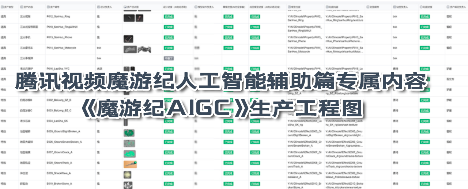This screenshot has height=189, width=468.
Task: Select 永琪 designer cell in P016_LaoSha_YYC row
Action: tap(99, 69)
